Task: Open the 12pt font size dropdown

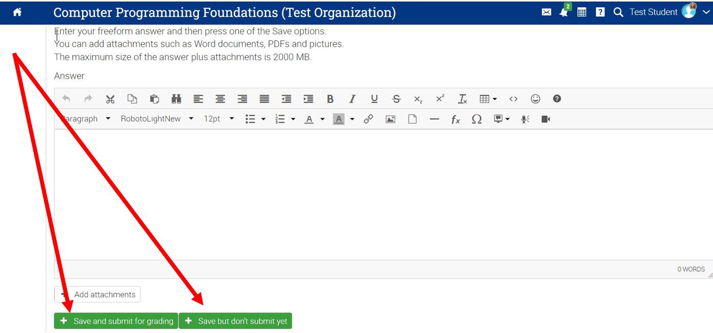Action: click(219, 119)
